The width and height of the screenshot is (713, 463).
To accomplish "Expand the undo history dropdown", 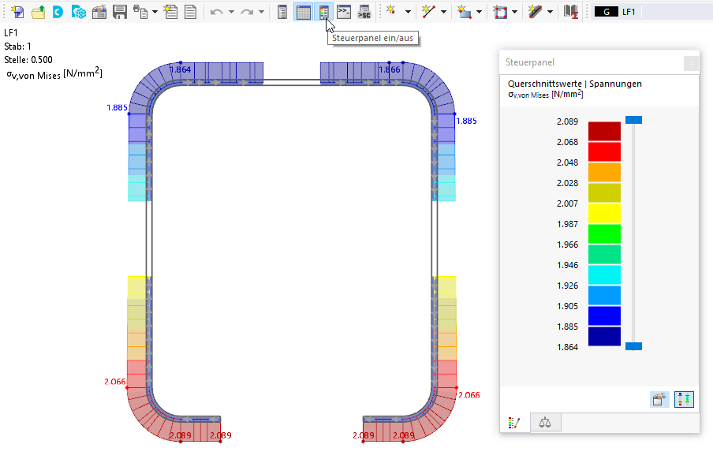I will pyautogui.click(x=231, y=12).
